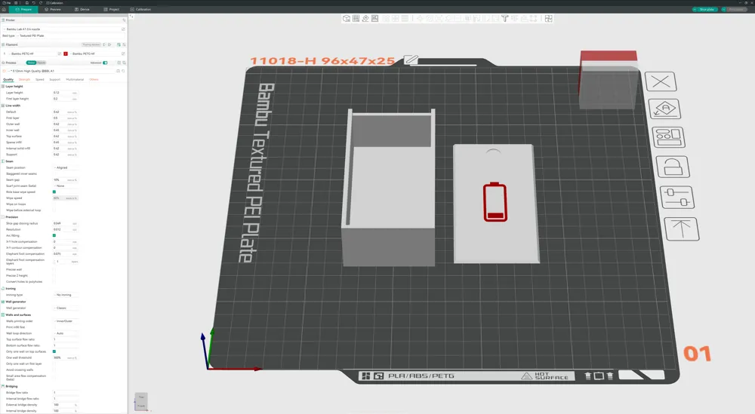Open Printer section settings icon
This screenshot has height=414, width=755.
tap(124, 20)
